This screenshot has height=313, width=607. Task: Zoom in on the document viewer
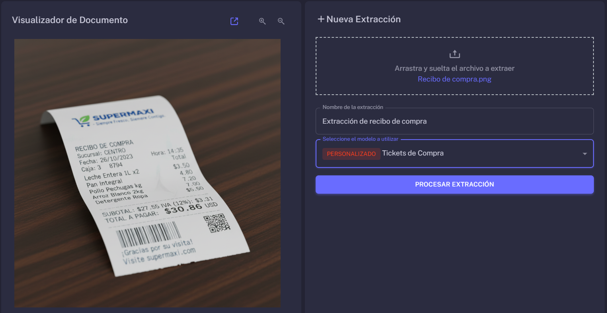[262, 21]
